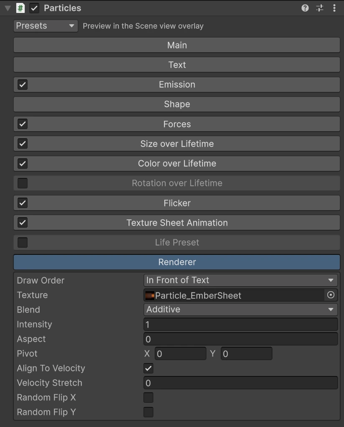The width and height of the screenshot is (344, 427).
Task: Open the Texture Sheet Animation header
Action: click(x=177, y=223)
